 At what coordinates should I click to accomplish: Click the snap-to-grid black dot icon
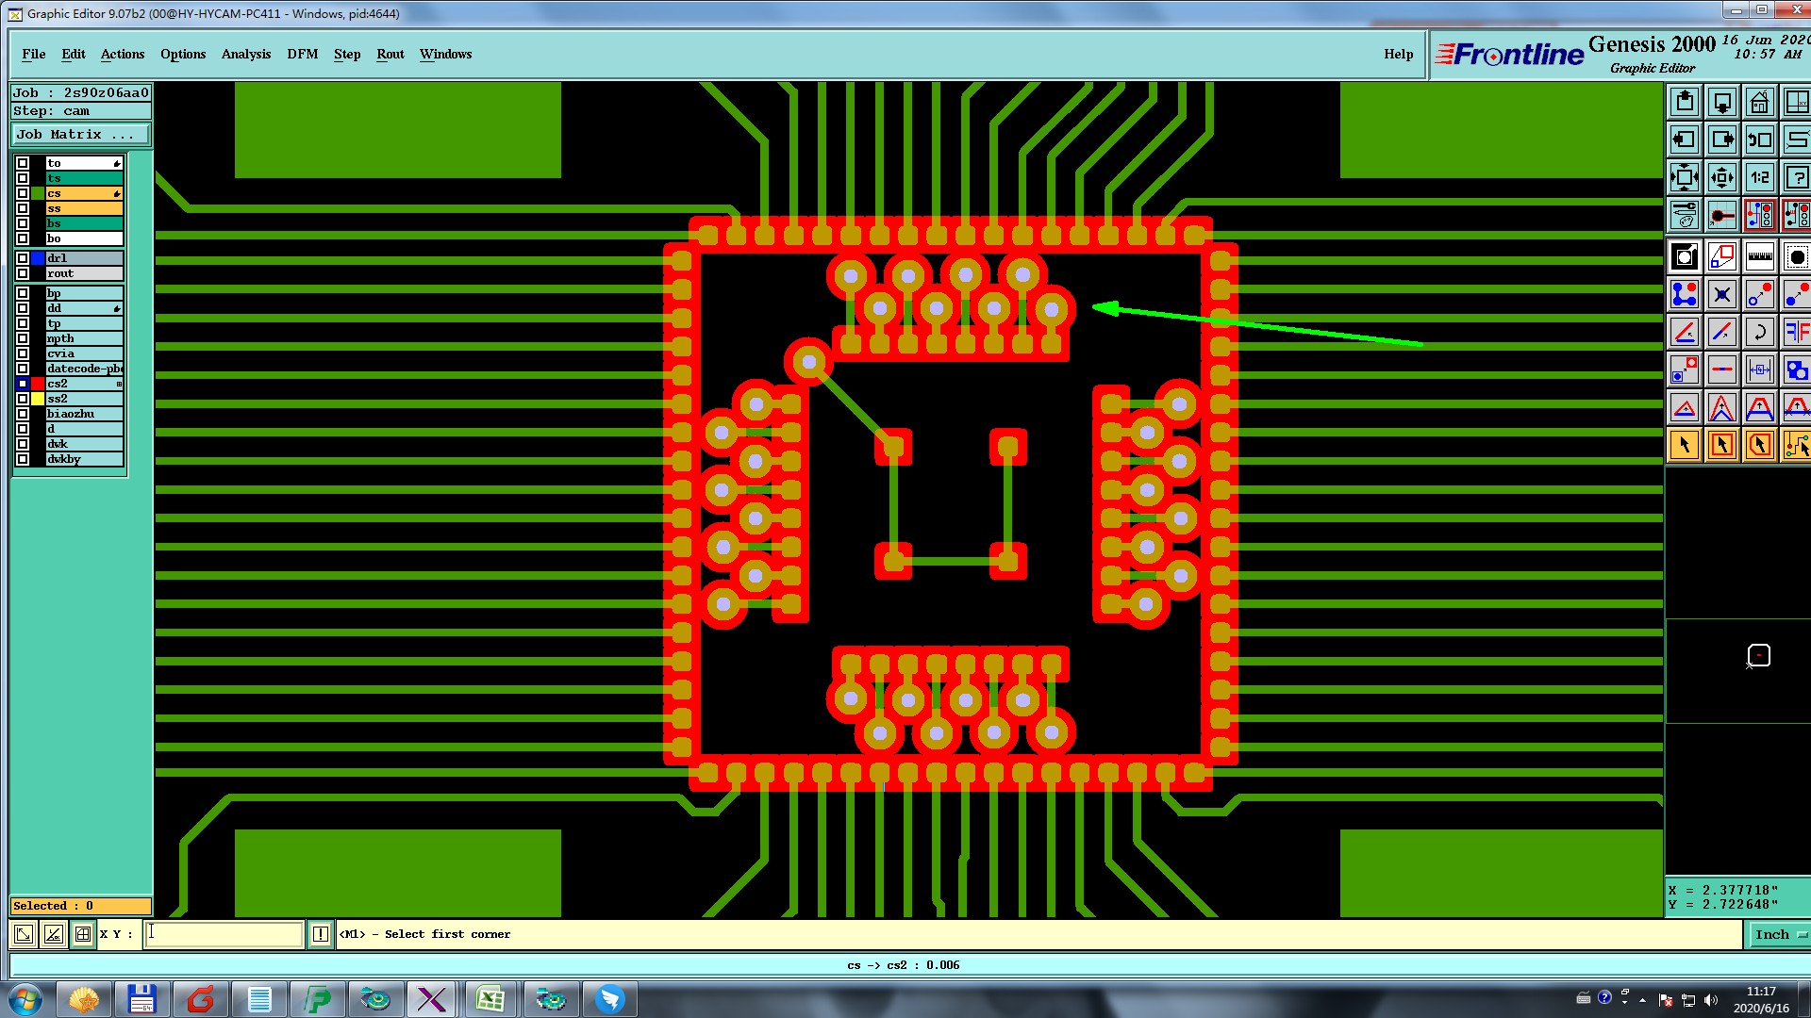(x=1721, y=215)
